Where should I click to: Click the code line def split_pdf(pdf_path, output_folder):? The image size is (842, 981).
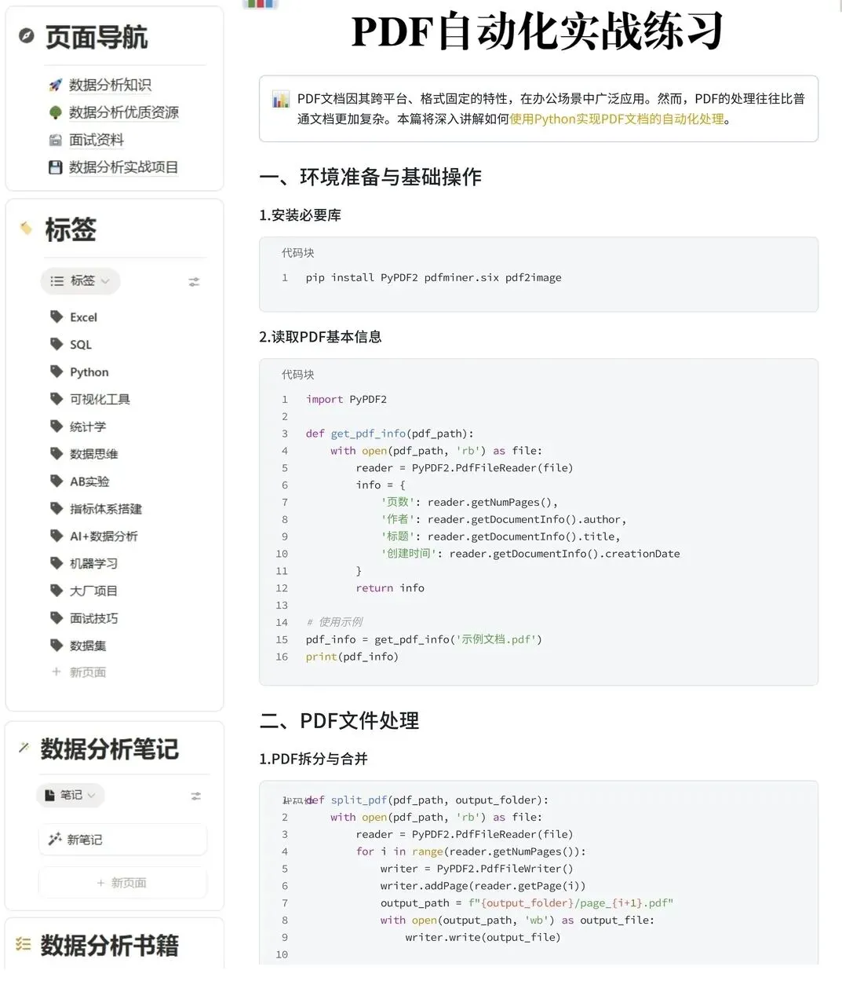pos(427,800)
